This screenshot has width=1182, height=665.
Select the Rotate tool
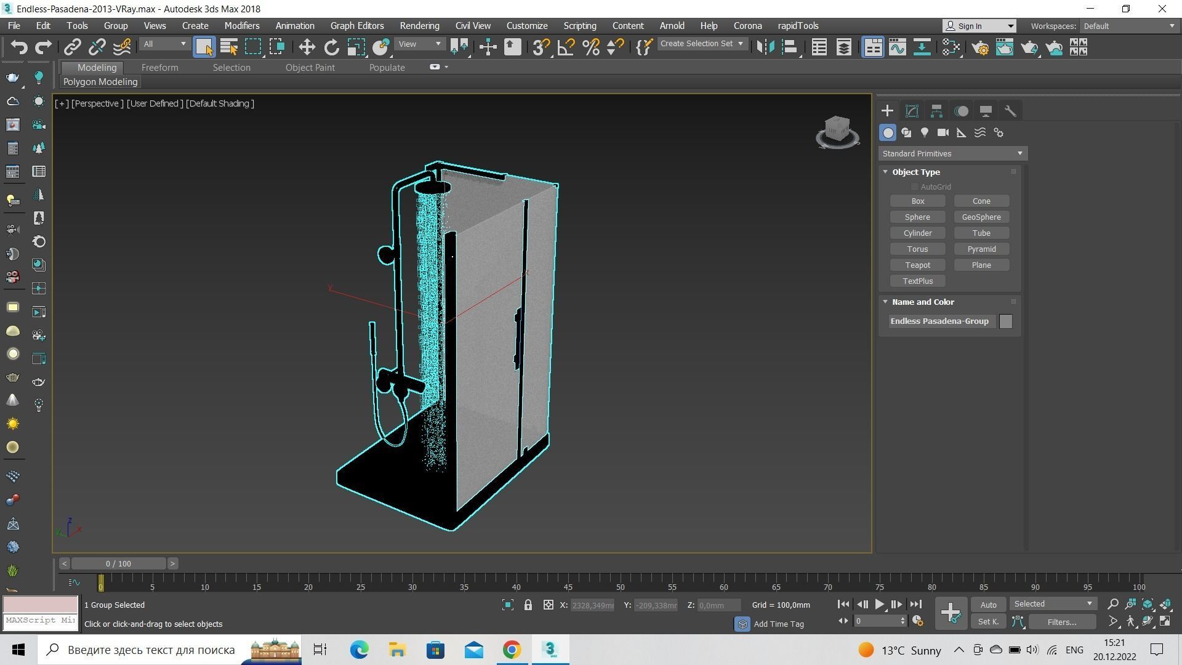tap(331, 47)
